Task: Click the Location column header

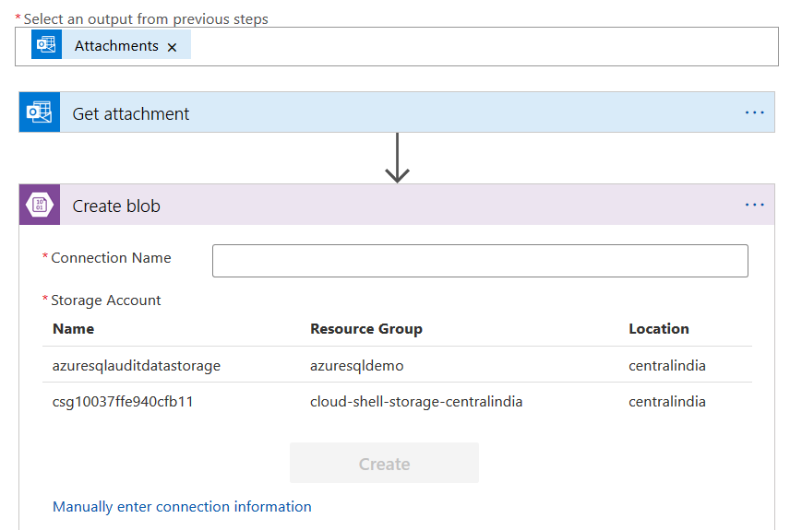Action: [x=659, y=329]
